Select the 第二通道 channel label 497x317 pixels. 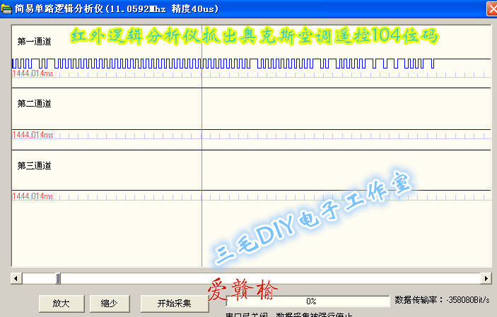coord(34,104)
